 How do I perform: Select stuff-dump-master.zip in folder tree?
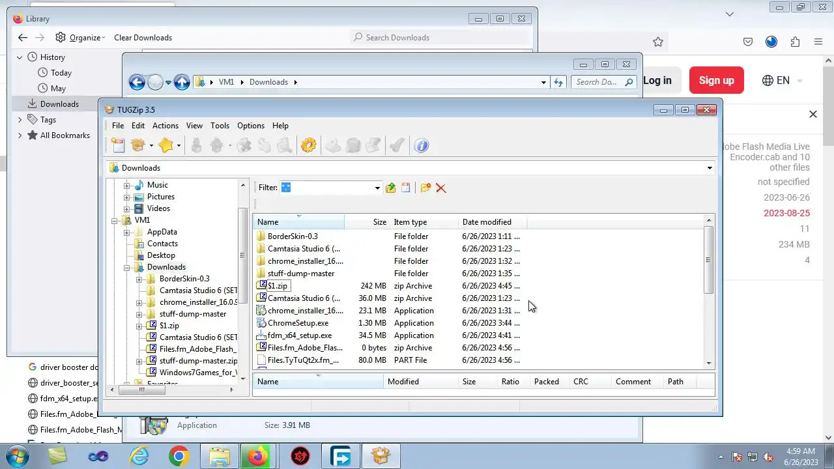click(x=198, y=361)
